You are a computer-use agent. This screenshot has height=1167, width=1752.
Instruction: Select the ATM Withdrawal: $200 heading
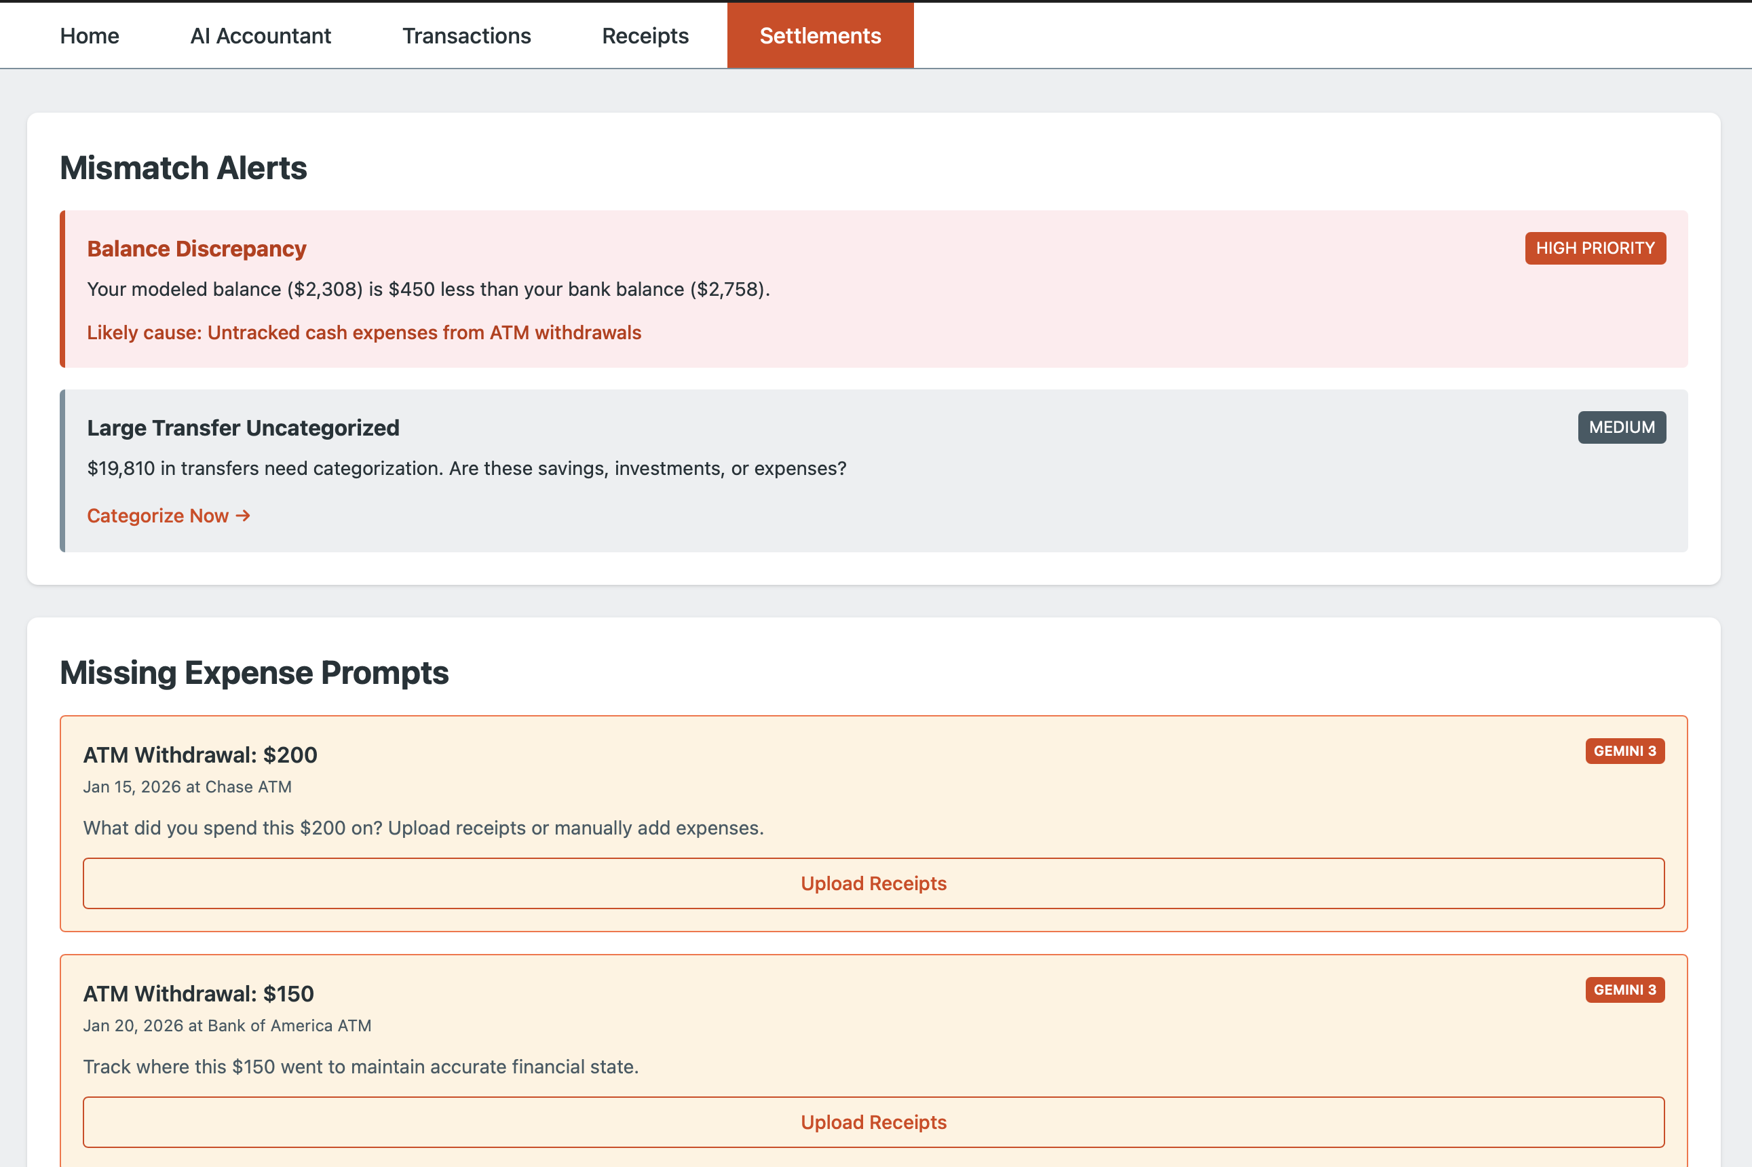pyautogui.click(x=200, y=755)
